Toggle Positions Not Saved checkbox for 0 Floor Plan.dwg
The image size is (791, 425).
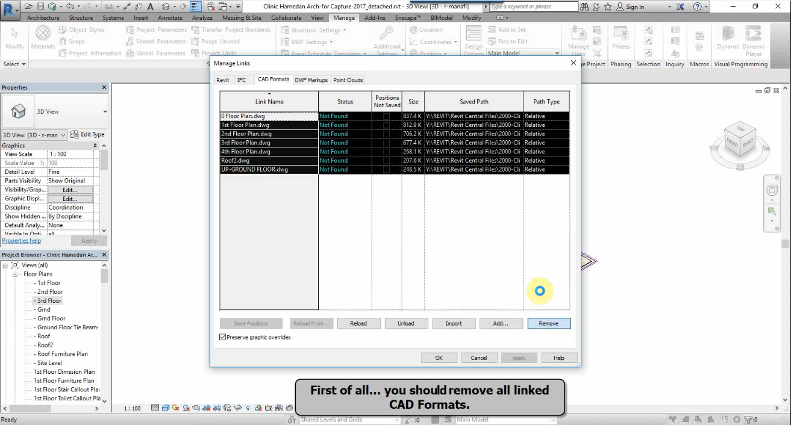(x=387, y=116)
